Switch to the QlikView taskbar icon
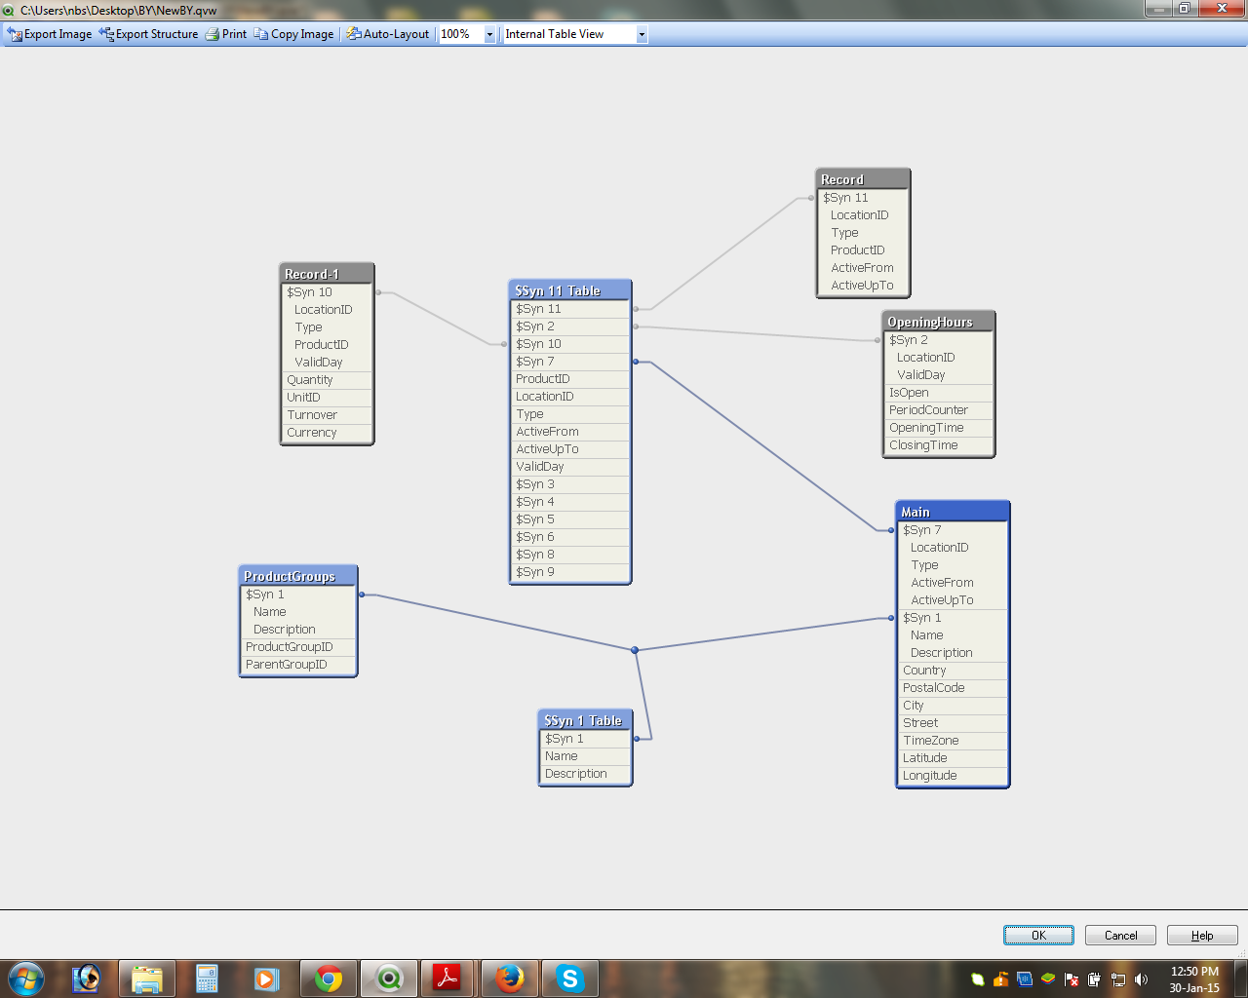 [x=389, y=978]
